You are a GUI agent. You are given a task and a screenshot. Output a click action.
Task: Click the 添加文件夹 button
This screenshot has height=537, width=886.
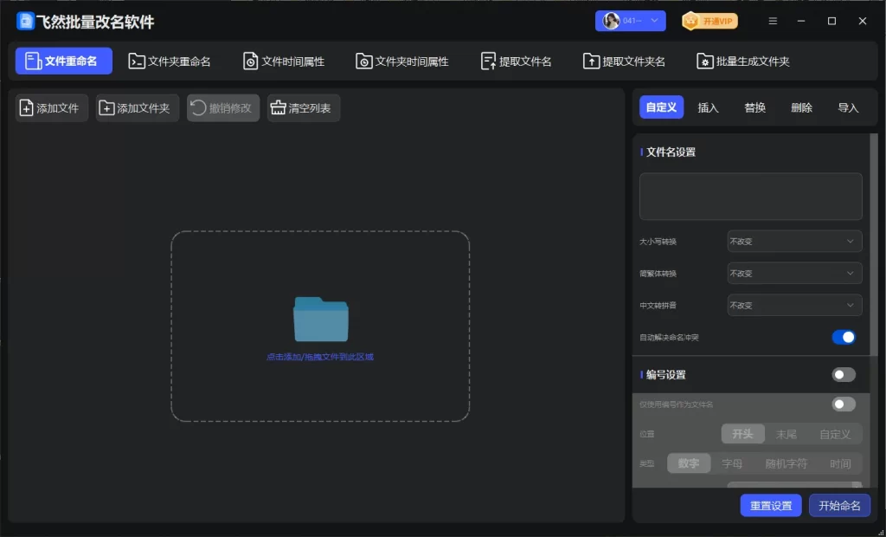138,108
